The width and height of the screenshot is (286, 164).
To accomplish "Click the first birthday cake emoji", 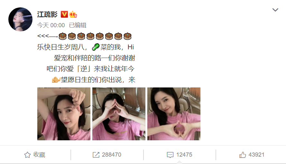I will click(x=62, y=36).
